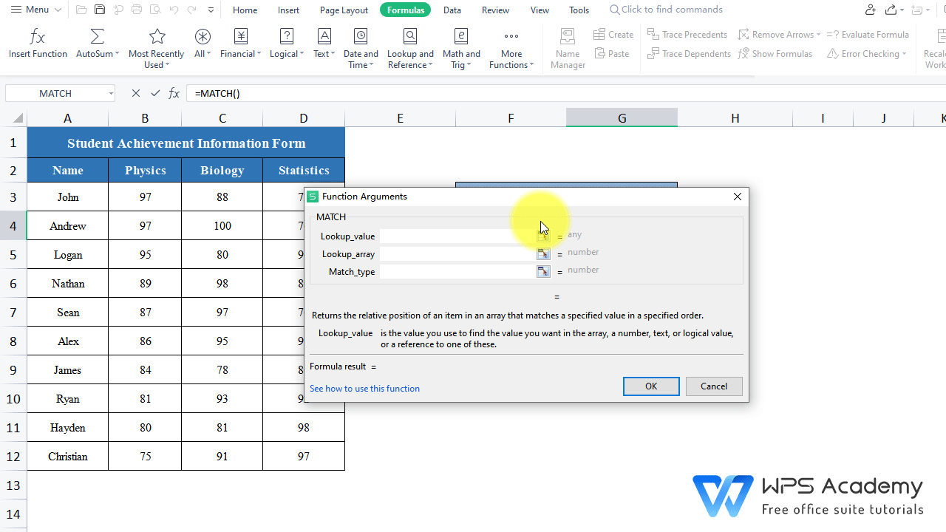Screen dimensions: 946x532
Task: Cancel formula entry with the X icon
Action: 135,93
